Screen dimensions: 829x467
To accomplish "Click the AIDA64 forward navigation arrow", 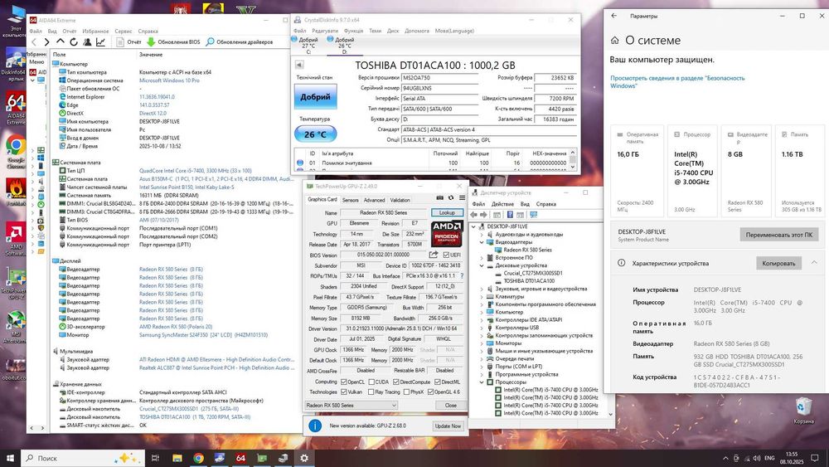I will coord(47,41).
